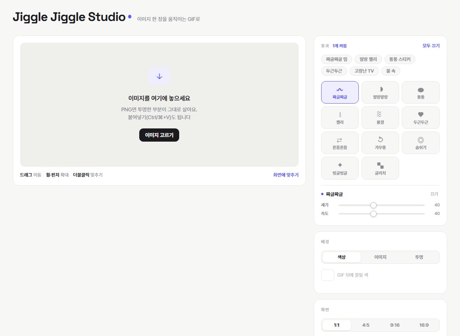The height and width of the screenshot is (336, 460).
Task: Adjust the 속도 slider handle
Action: [x=374, y=214]
